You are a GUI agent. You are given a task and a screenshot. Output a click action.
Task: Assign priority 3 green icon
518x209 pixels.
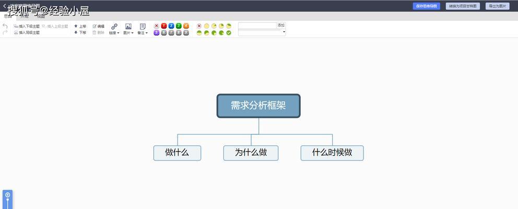(179, 26)
